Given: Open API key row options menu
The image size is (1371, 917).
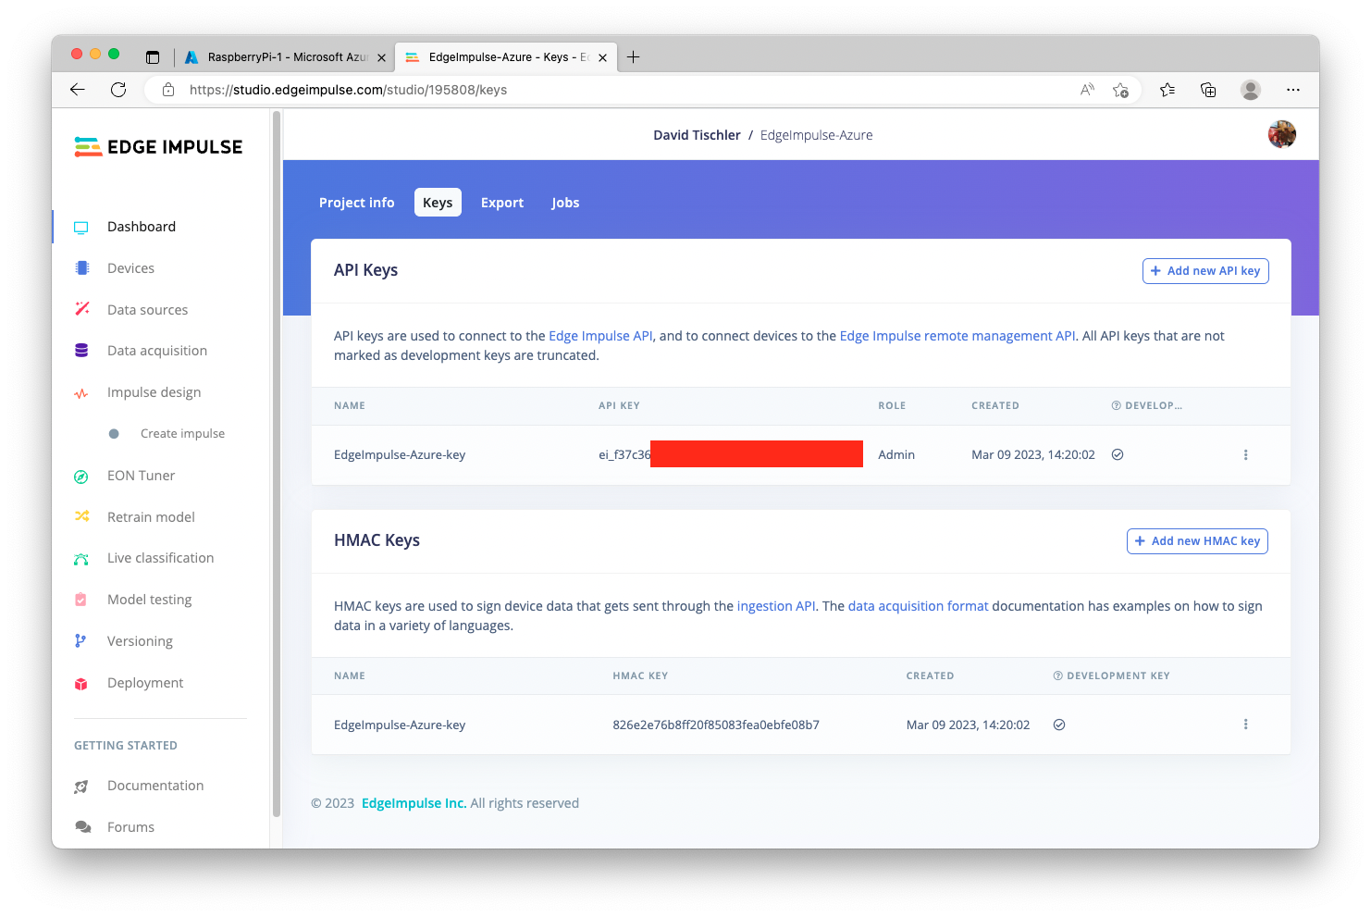Looking at the screenshot, I should click(1245, 454).
